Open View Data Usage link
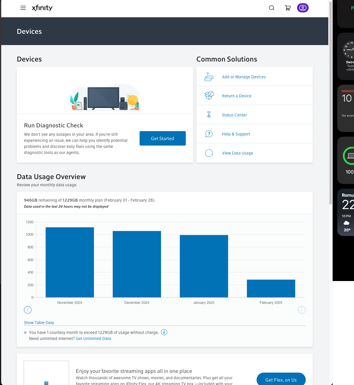Image resolution: width=354 pixels, height=385 pixels. 238,153
